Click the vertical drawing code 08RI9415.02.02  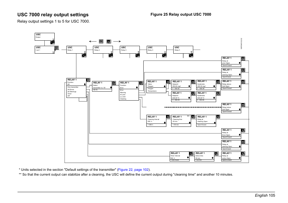point(241,44)
